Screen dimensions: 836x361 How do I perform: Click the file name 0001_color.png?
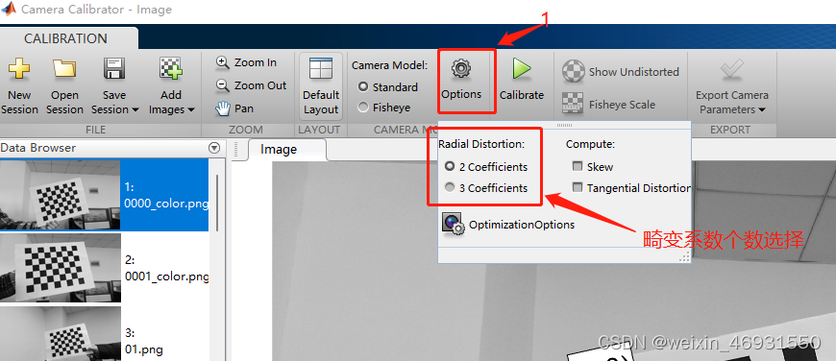click(166, 277)
